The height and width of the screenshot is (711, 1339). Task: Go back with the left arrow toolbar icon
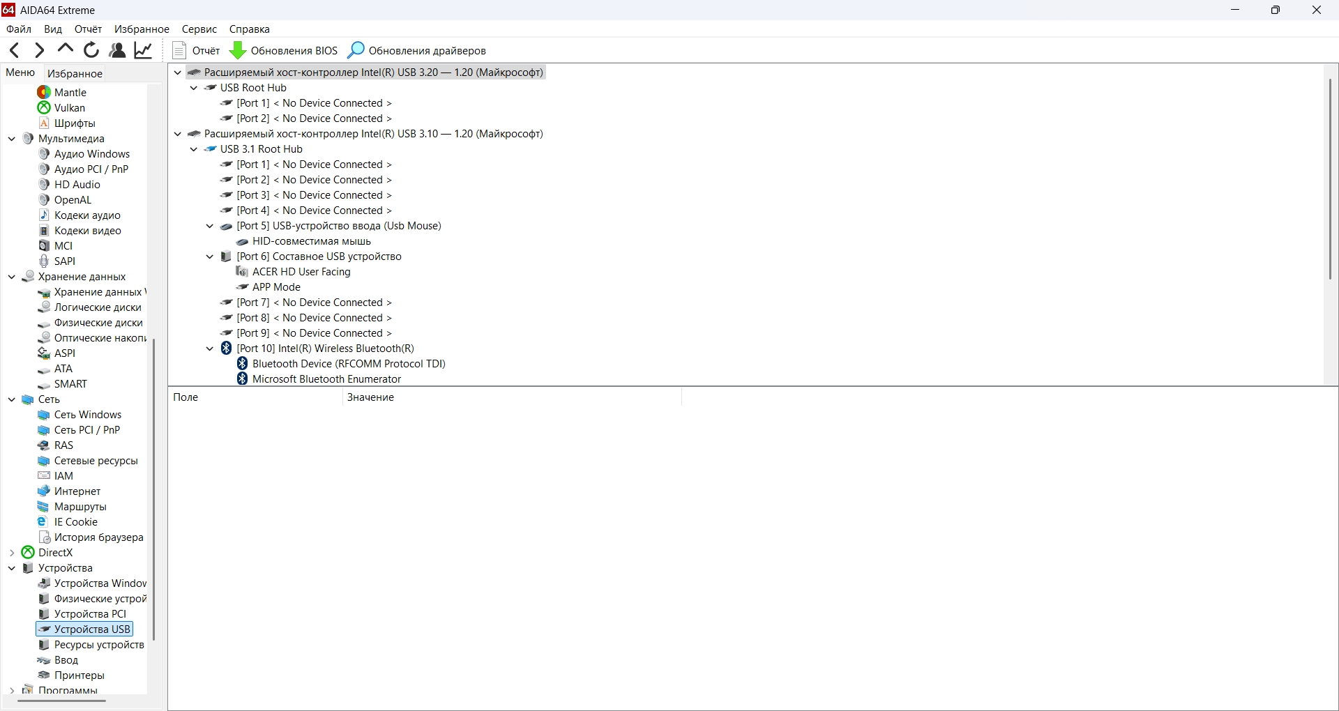coord(15,50)
